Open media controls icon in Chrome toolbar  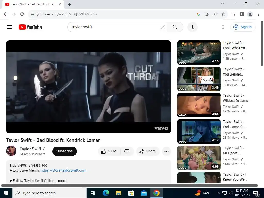click(233, 14)
